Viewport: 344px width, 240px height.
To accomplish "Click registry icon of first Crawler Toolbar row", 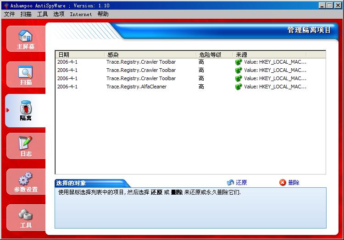I will click(239, 62).
